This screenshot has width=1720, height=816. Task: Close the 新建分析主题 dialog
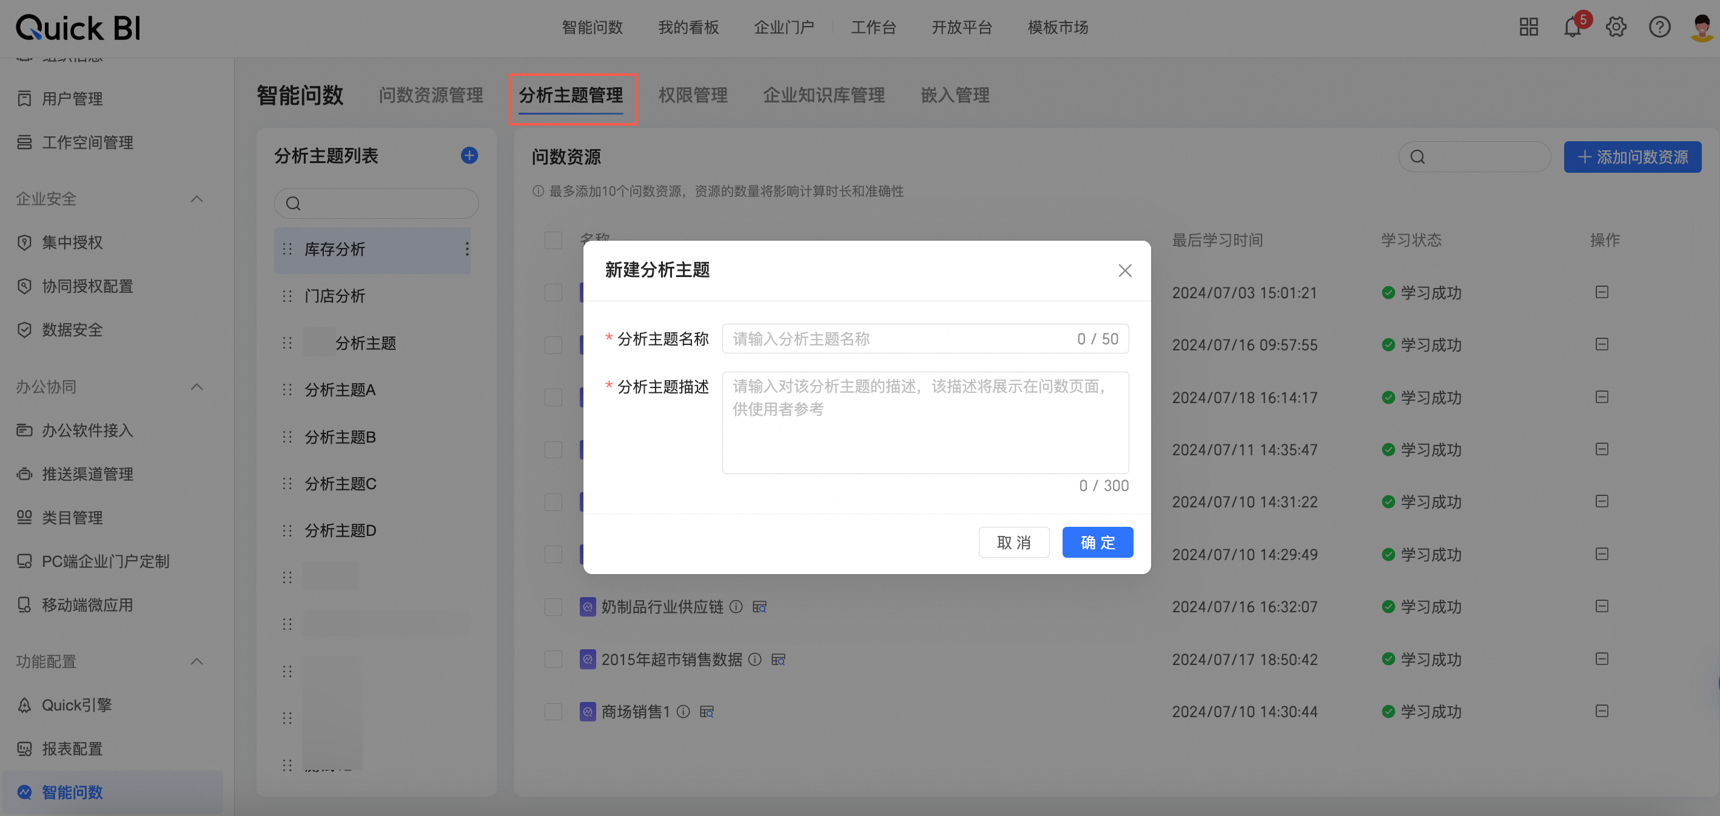1124,270
